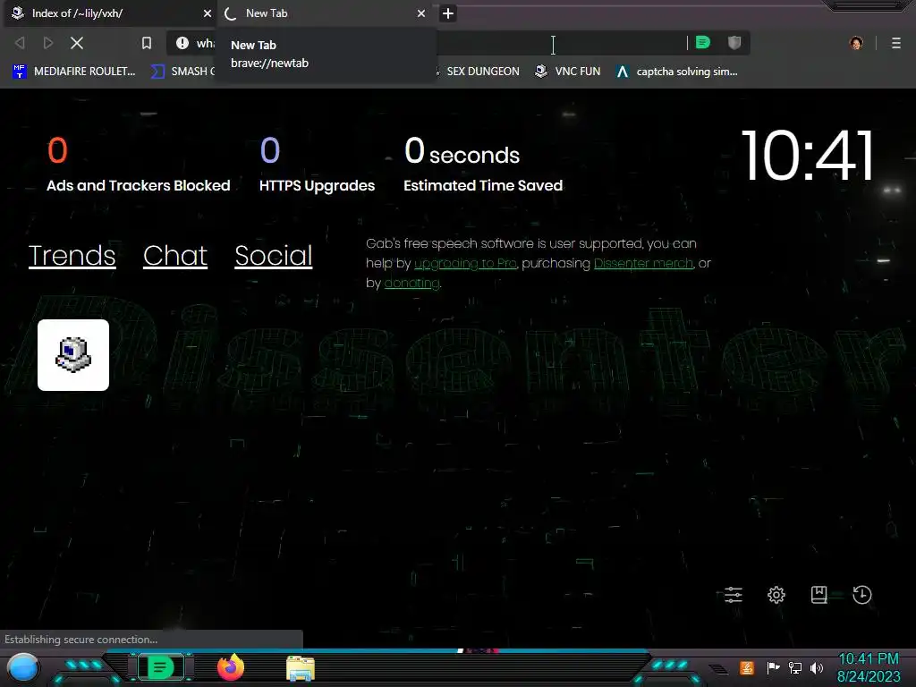Open the captcha solving sim... bookmark
This screenshot has width=916, height=687.
[x=676, y=72]
